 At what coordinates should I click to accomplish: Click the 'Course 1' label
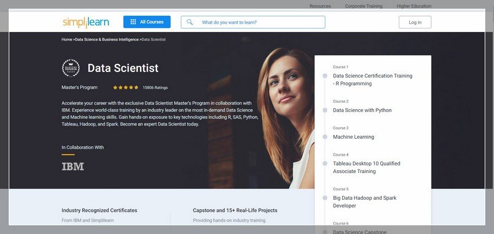click(341, 67)
